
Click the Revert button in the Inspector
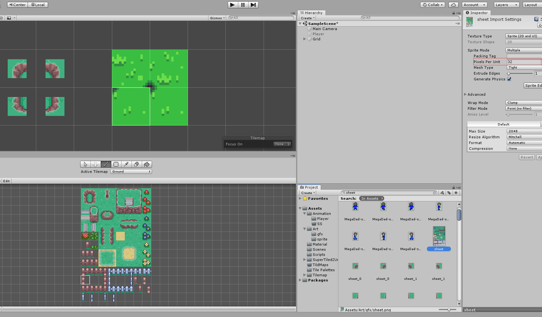coord(527,157)
